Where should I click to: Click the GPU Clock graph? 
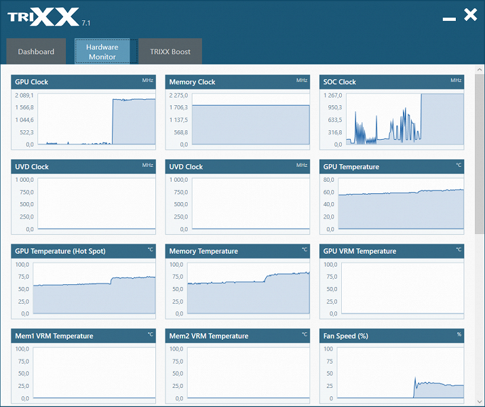96,119
